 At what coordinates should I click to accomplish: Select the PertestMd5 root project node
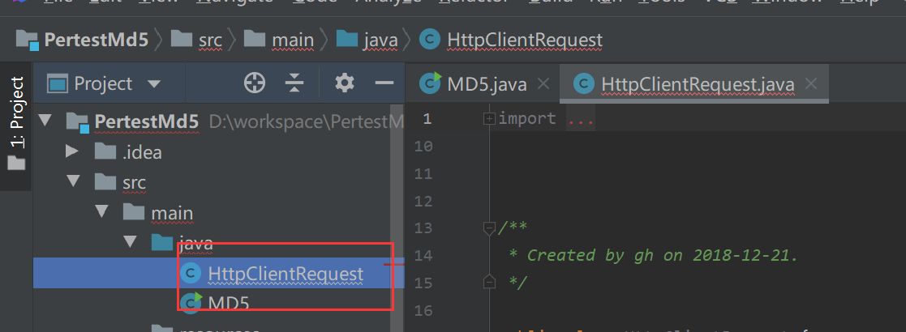tap(146, 121)
